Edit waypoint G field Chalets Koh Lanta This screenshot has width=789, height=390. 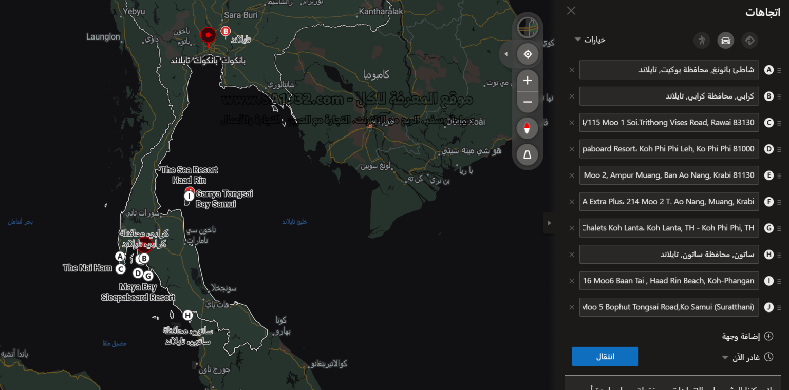(669, 228)
